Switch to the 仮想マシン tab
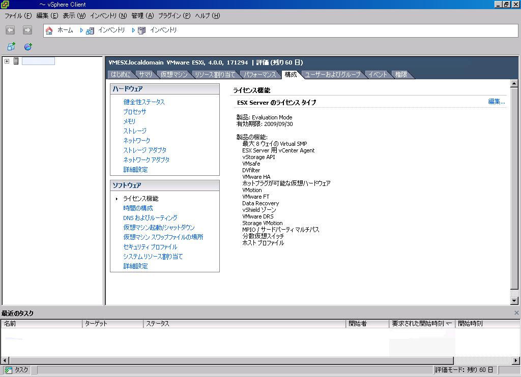The height and width of the screenshot is (377, 521). point(174,75)
